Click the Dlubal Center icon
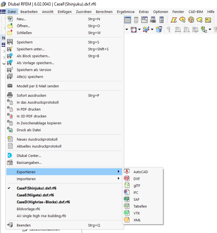Screen dimensions: 217x233 point(10,156)
